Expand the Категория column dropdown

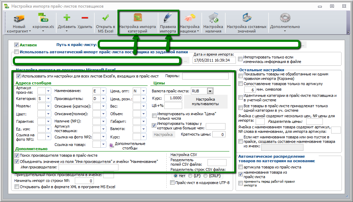(x=48, y=99)
